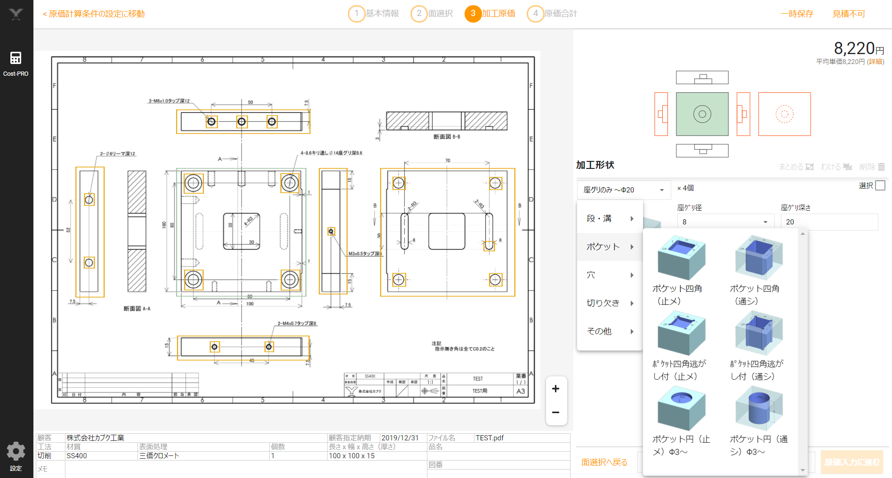This screenshot has width=892, height=478.
Task: Open the 穴 menu category
Action: (x=610, y=275)
